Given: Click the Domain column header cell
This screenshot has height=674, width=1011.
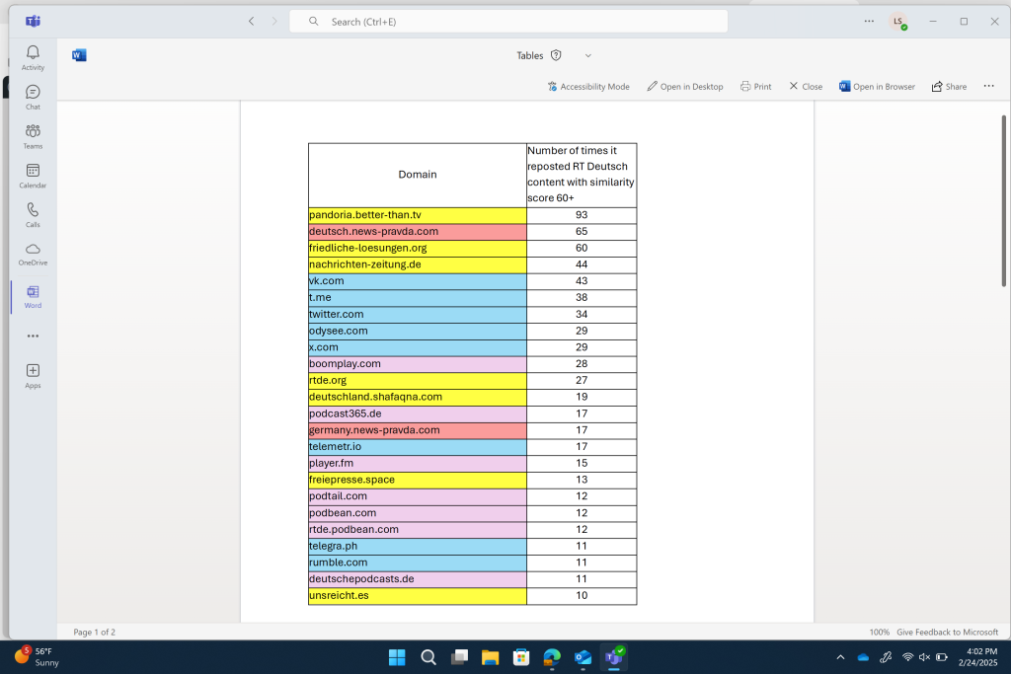Looking at the screenshot, I should [418, 175].
